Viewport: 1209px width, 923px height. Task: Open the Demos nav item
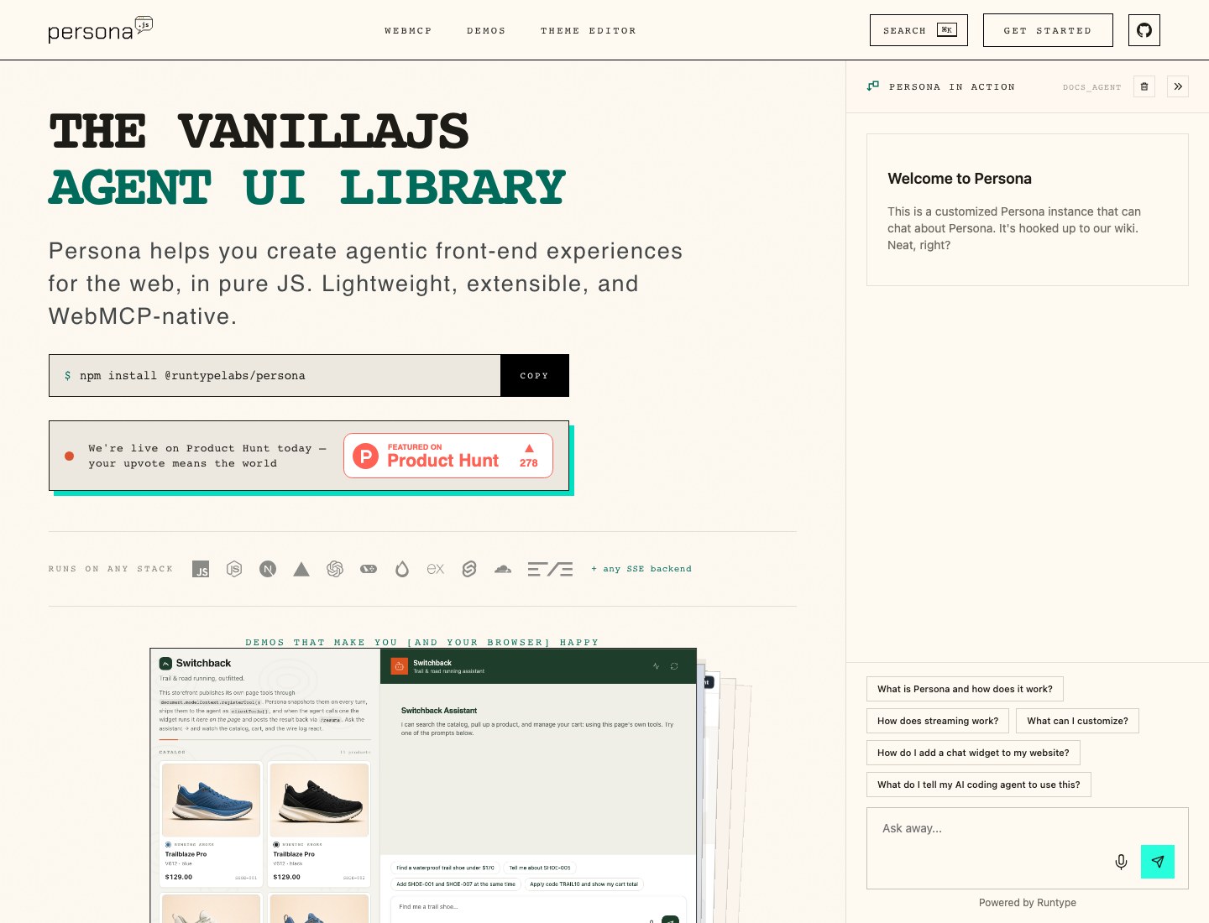click(486, 31)
